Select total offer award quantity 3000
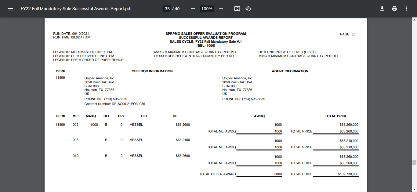The height and width of the screenshot is (192, 417). point(278,174)
